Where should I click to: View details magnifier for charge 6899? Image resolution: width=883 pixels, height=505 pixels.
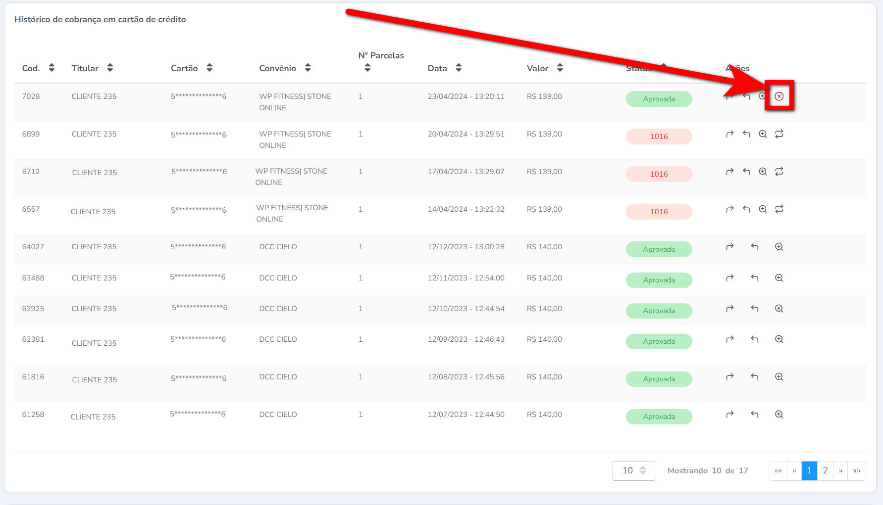point(763,134)
